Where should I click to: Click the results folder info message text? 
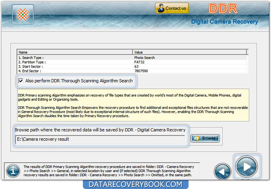point(109,171)
